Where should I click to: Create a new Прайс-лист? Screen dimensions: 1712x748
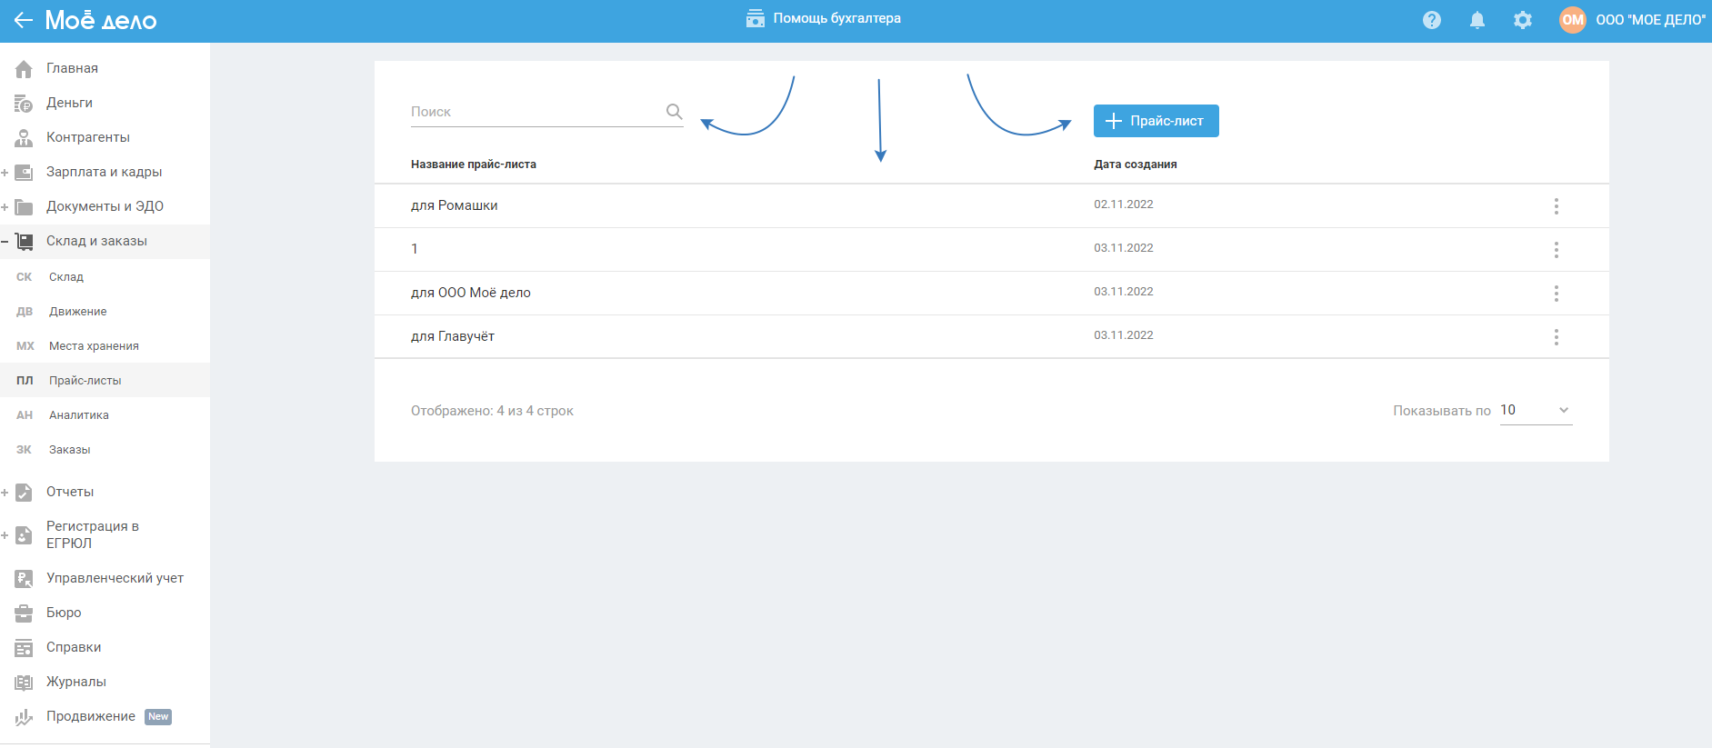click(1156, 121)
